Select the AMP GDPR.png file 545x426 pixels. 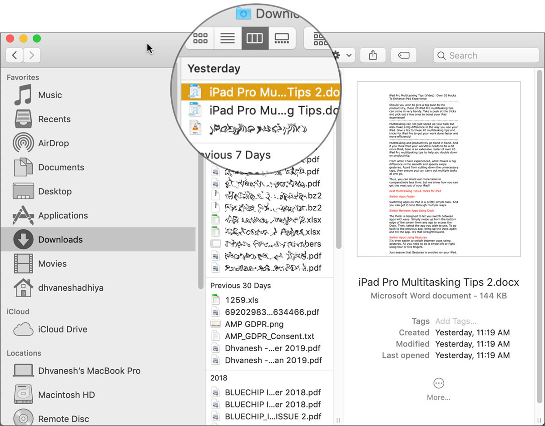[248, 324]
